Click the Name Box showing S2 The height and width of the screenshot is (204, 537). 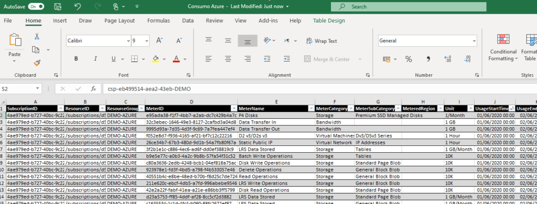pos(20,88)
